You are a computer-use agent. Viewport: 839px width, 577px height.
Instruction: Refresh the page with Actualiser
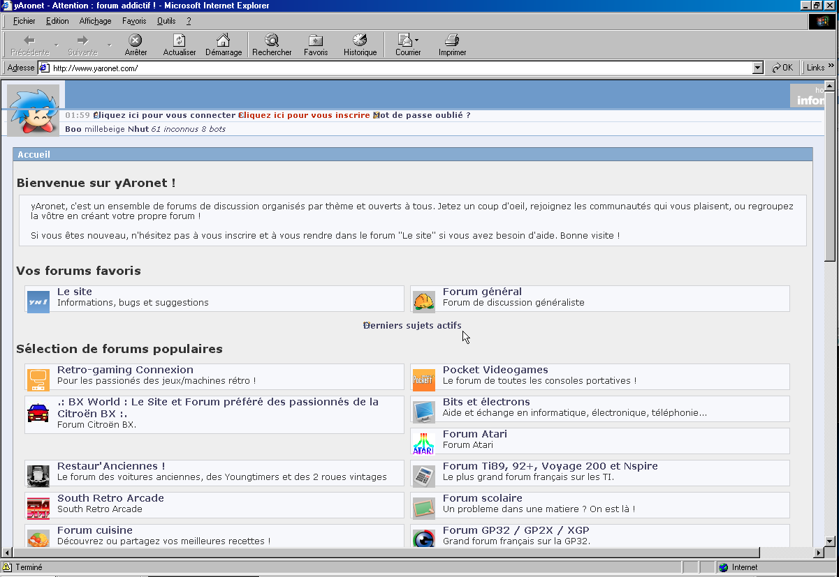click(180, 40)
